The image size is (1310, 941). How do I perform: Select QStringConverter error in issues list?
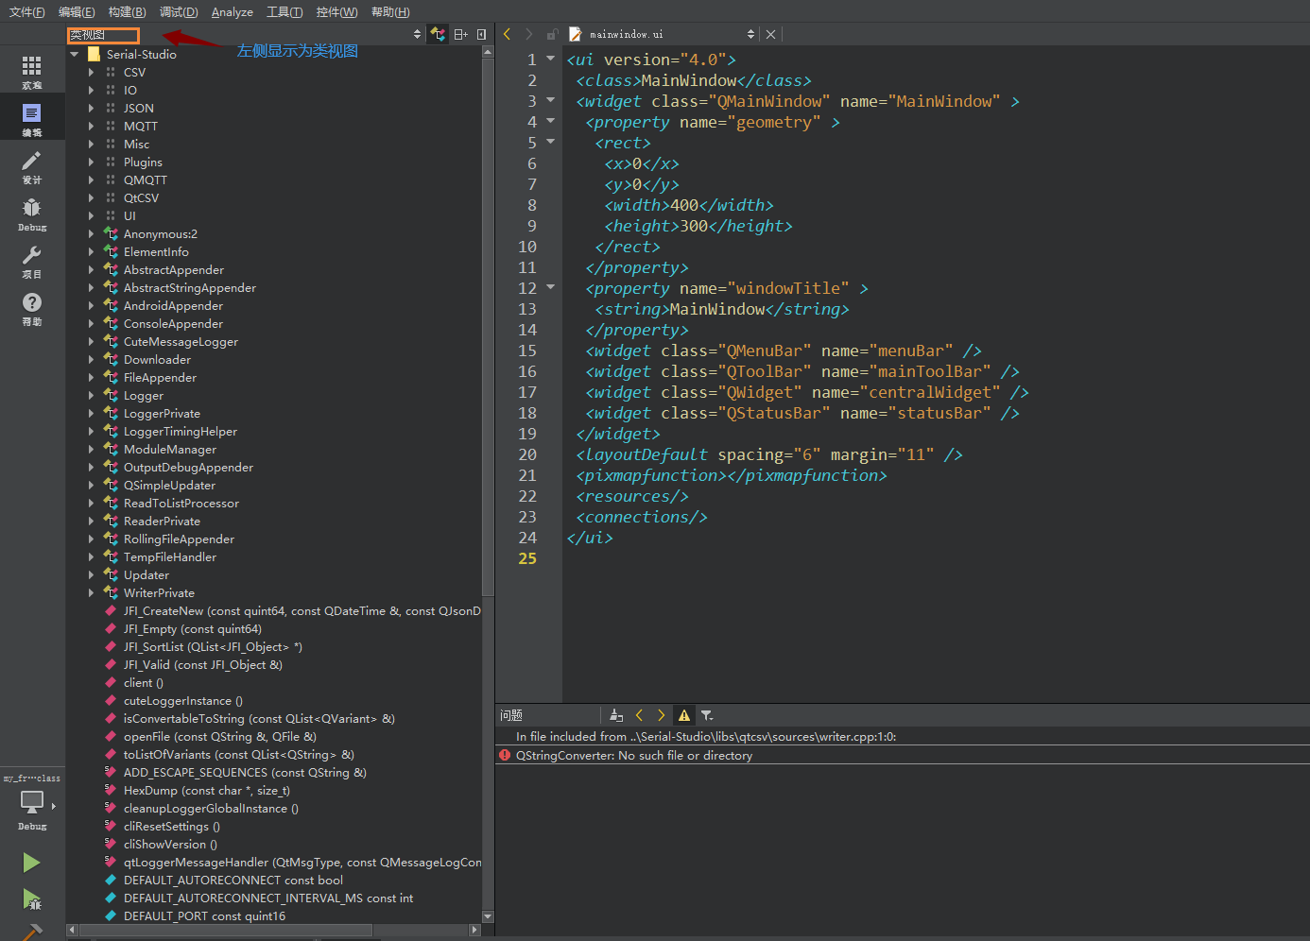click(633, 756)
